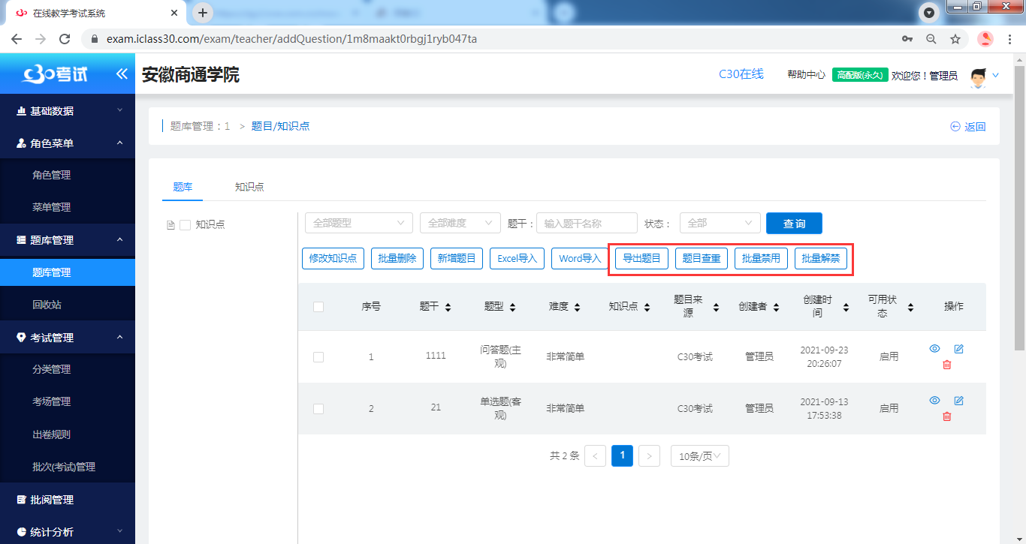Collapse the sidebar with the double-chevron icon
This screenshot has height=544, width=1026.
122,74
